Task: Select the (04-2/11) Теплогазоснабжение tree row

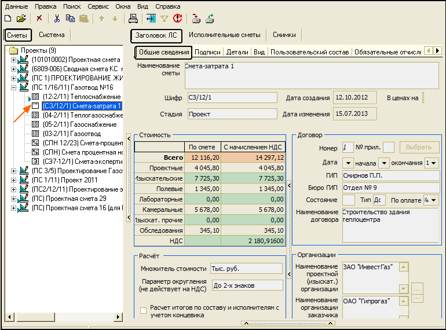Action: [x=82, y=115]
